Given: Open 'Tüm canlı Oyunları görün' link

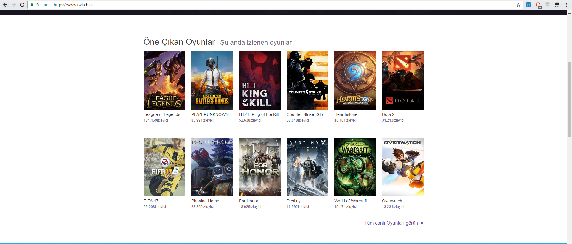Looking at the screenshot, I should 394,223.
